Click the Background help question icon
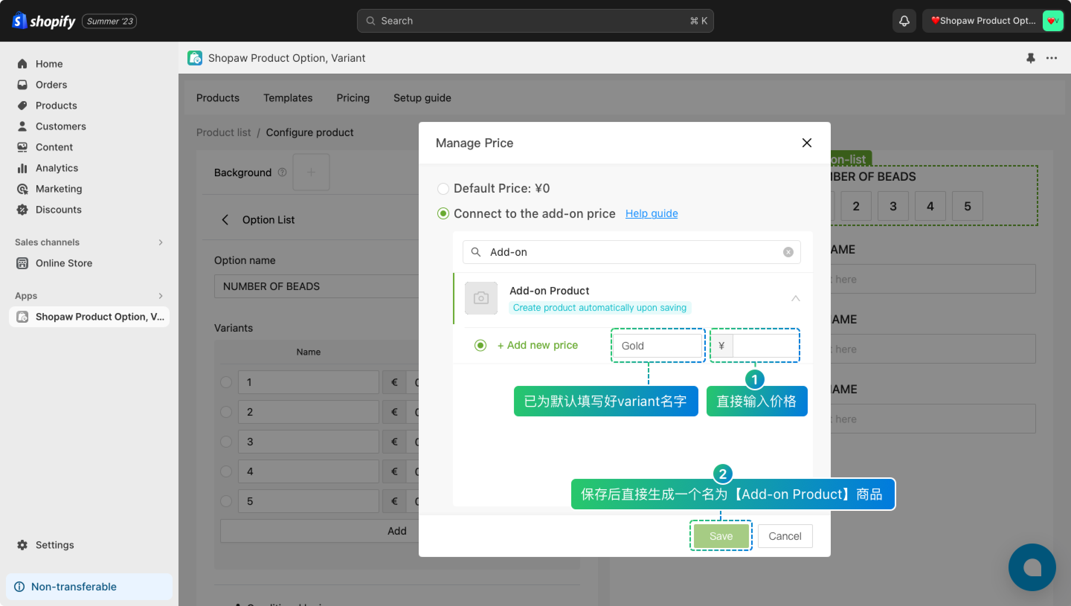The width and height of the screenshot is (1071, 606). (x=282, y=172)
